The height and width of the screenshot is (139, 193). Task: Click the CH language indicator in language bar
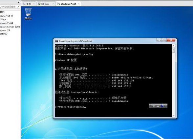pos(154,106)
